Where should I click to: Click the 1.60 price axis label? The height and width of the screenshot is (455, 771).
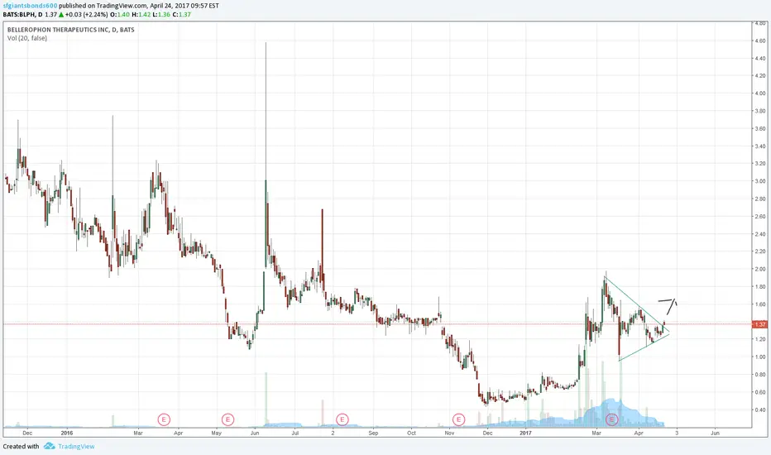(760, 304)
